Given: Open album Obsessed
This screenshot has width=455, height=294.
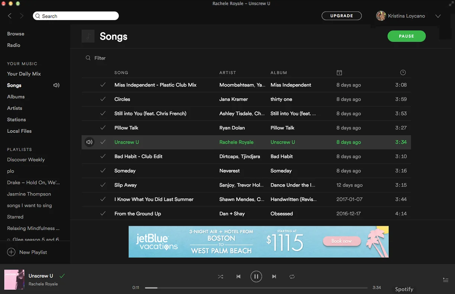Looking at the screenshot, I should 282,214.
